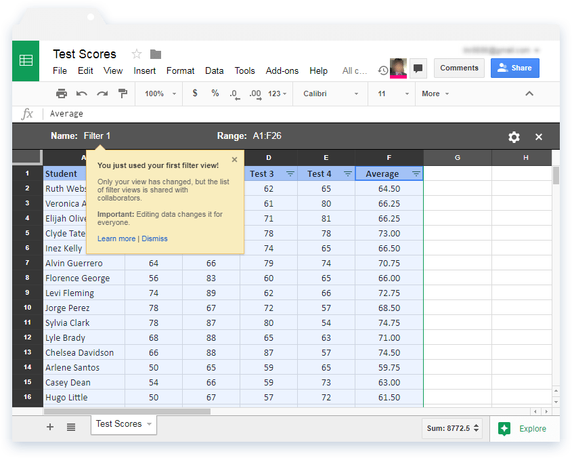This screenshot has width=572, height=458.
Task: Star the Test Scores document
Action: click(137, 54)
